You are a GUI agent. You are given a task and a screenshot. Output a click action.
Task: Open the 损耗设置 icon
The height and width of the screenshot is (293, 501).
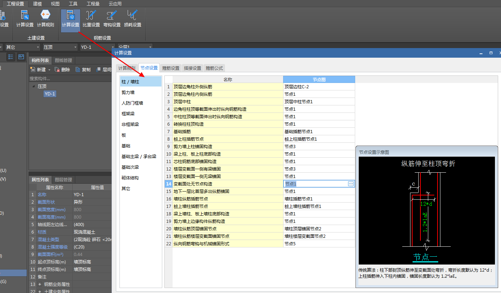click(x=133, y=19)
